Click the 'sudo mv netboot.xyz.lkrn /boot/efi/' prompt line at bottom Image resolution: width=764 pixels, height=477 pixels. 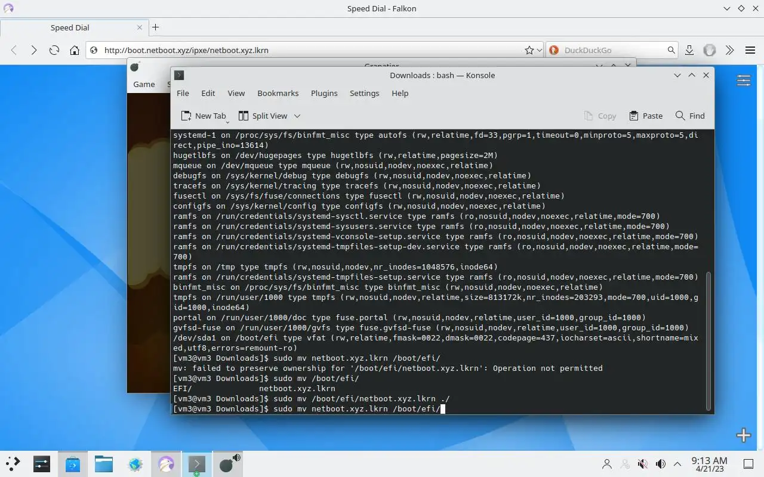(x=309, y=408)
